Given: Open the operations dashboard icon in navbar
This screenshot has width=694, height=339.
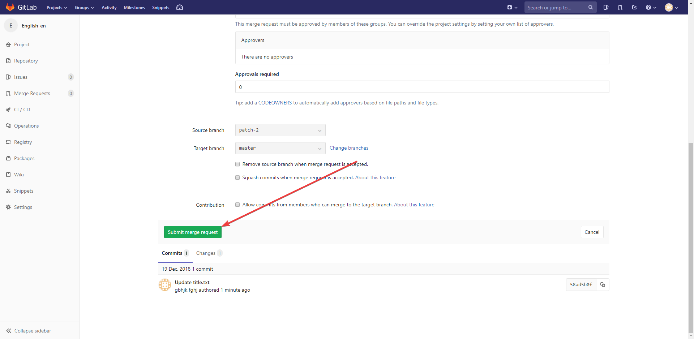Looking at the screenshot, I should point(180,7).
